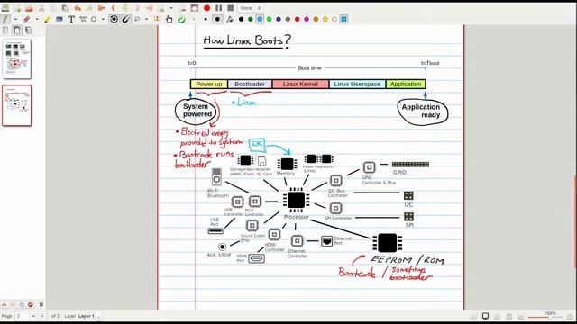This screenshot has height=324, width=577.
Task: Select the page 2 thumbnail
Action: tap(17, 105)
